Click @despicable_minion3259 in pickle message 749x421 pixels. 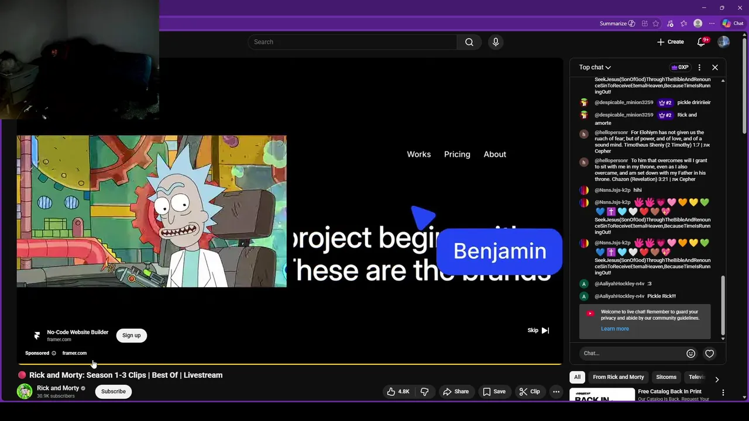pos(624,102)
